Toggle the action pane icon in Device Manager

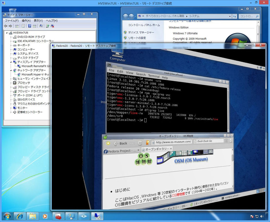(35, 26)
